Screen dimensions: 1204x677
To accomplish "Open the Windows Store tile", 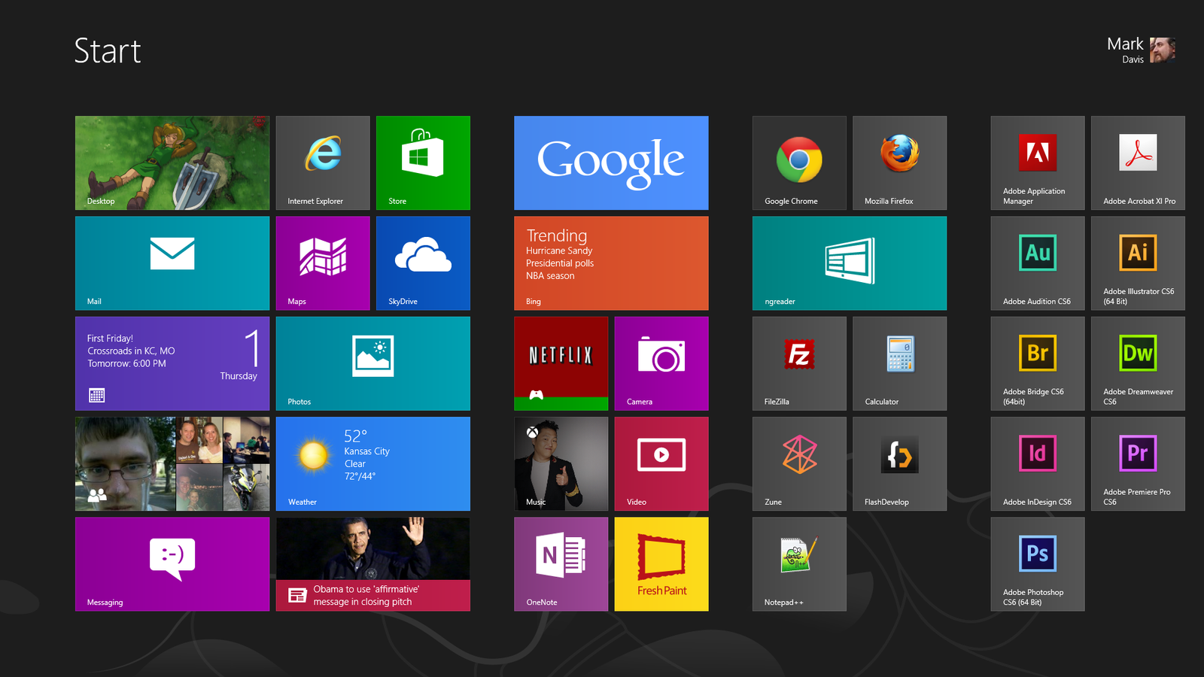I will click(x=423, y=162).
